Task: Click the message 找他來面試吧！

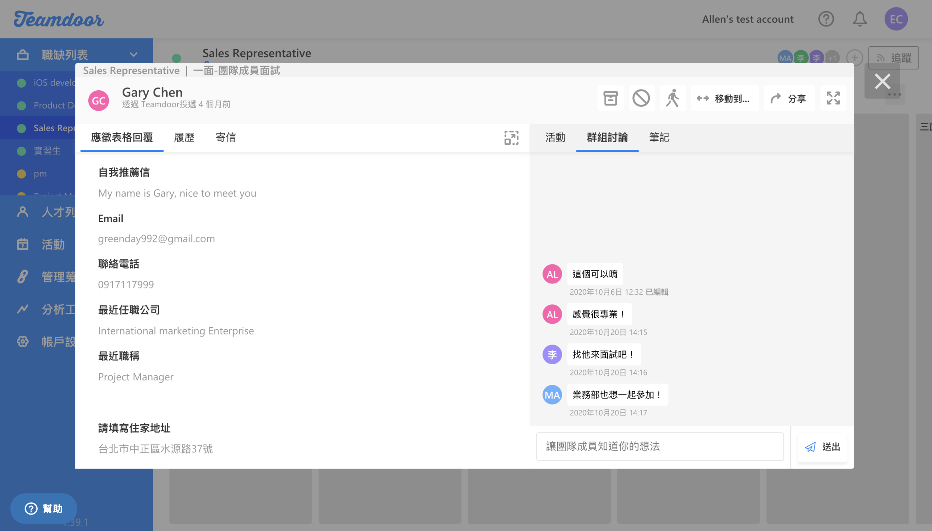Action: [x=604, y=355]
